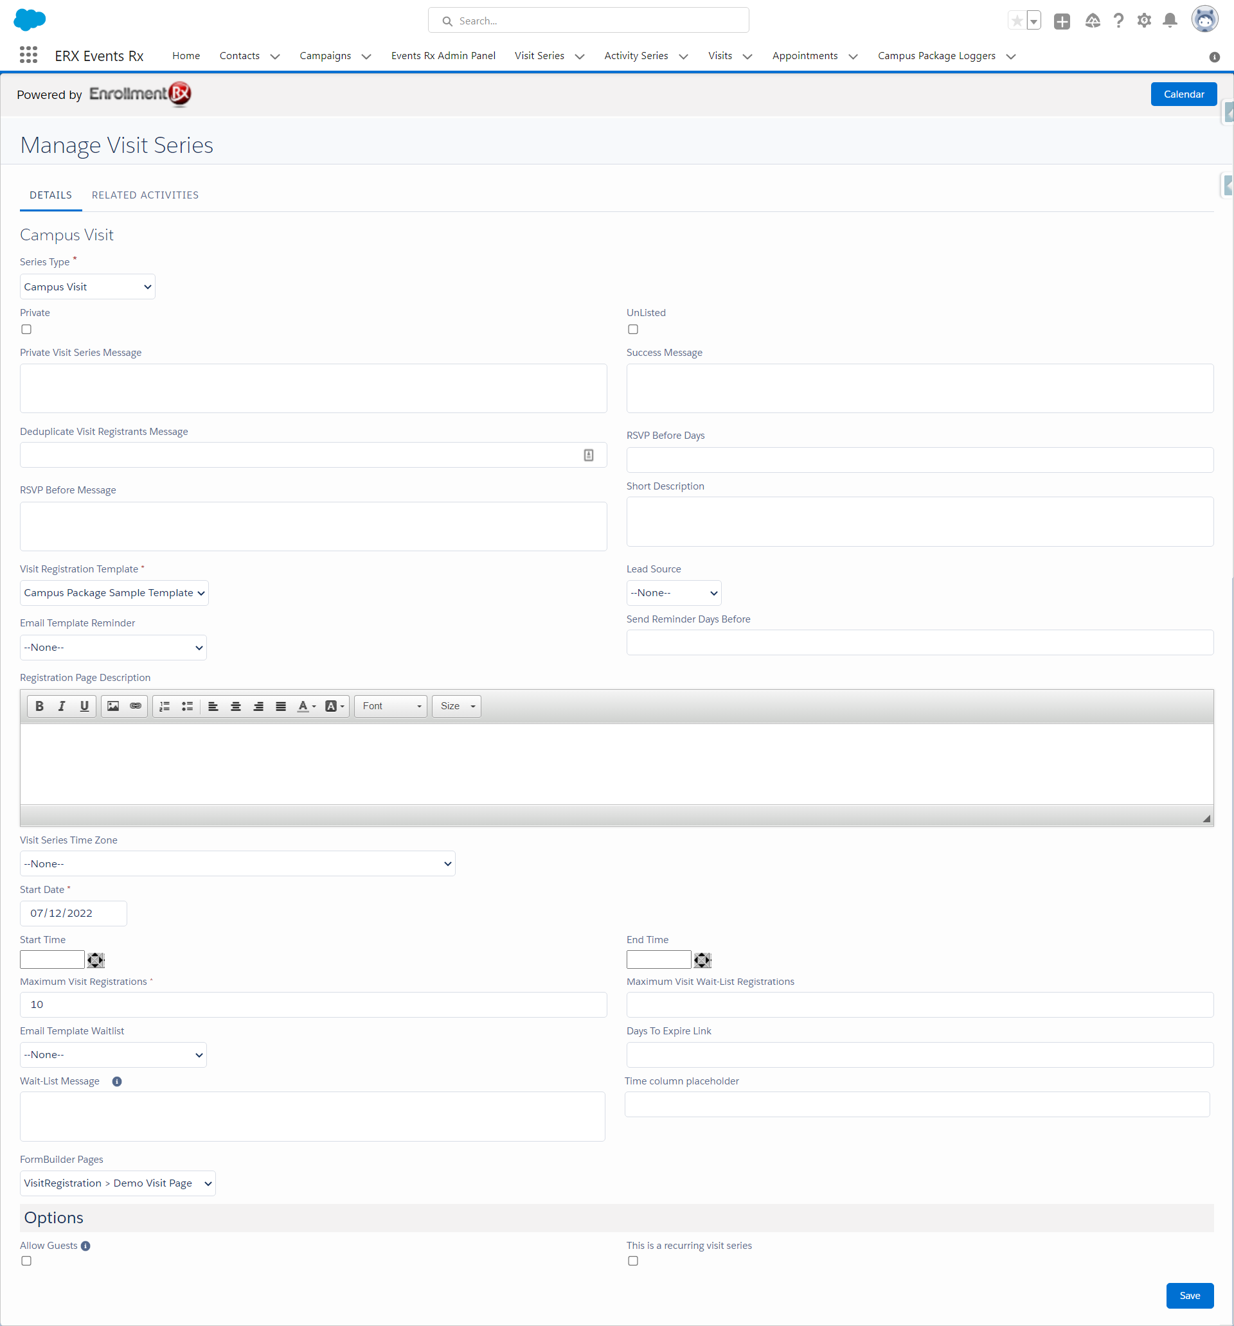Check the Private checkbox
This screenshot has height=1326, width=1234.
pyautogui.click(x=27, y=329)
